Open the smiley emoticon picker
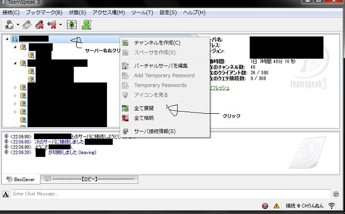This screenshot has height=214, width=345. click(x=336, y=194)
